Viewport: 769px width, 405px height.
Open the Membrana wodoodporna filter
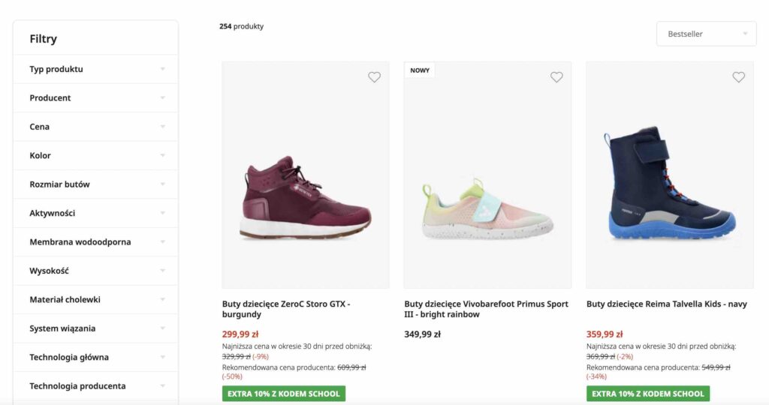click(x=95, y=242)
